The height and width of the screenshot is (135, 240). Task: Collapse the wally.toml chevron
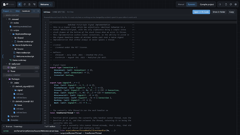[x=6, y=64]
